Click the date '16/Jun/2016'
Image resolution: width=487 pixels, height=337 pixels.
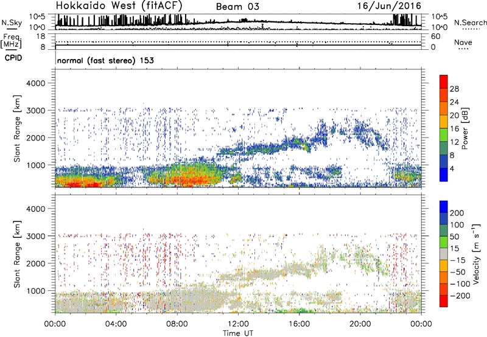click(389, 6)
